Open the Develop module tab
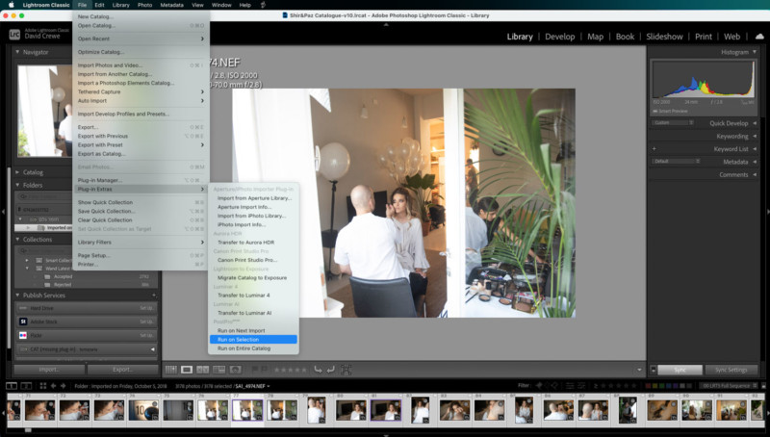 pos(559,37)
